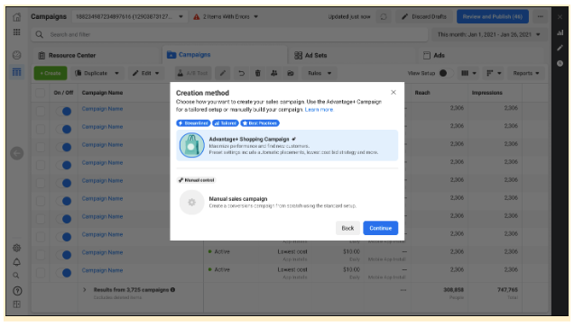Click the Campaign Name column header
Screen dimensions: 574x327
click(102, 93)
